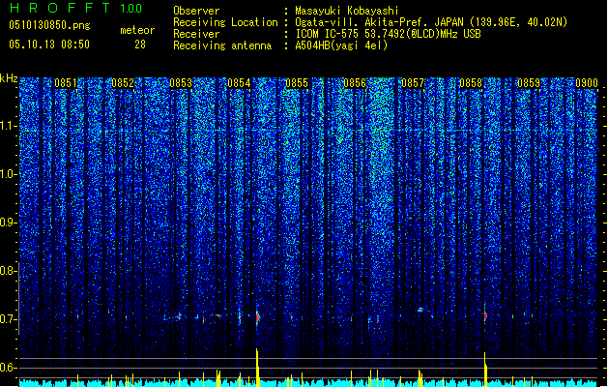Click the Receiving antenna label

pyautogui.click(x=222, y=45)
